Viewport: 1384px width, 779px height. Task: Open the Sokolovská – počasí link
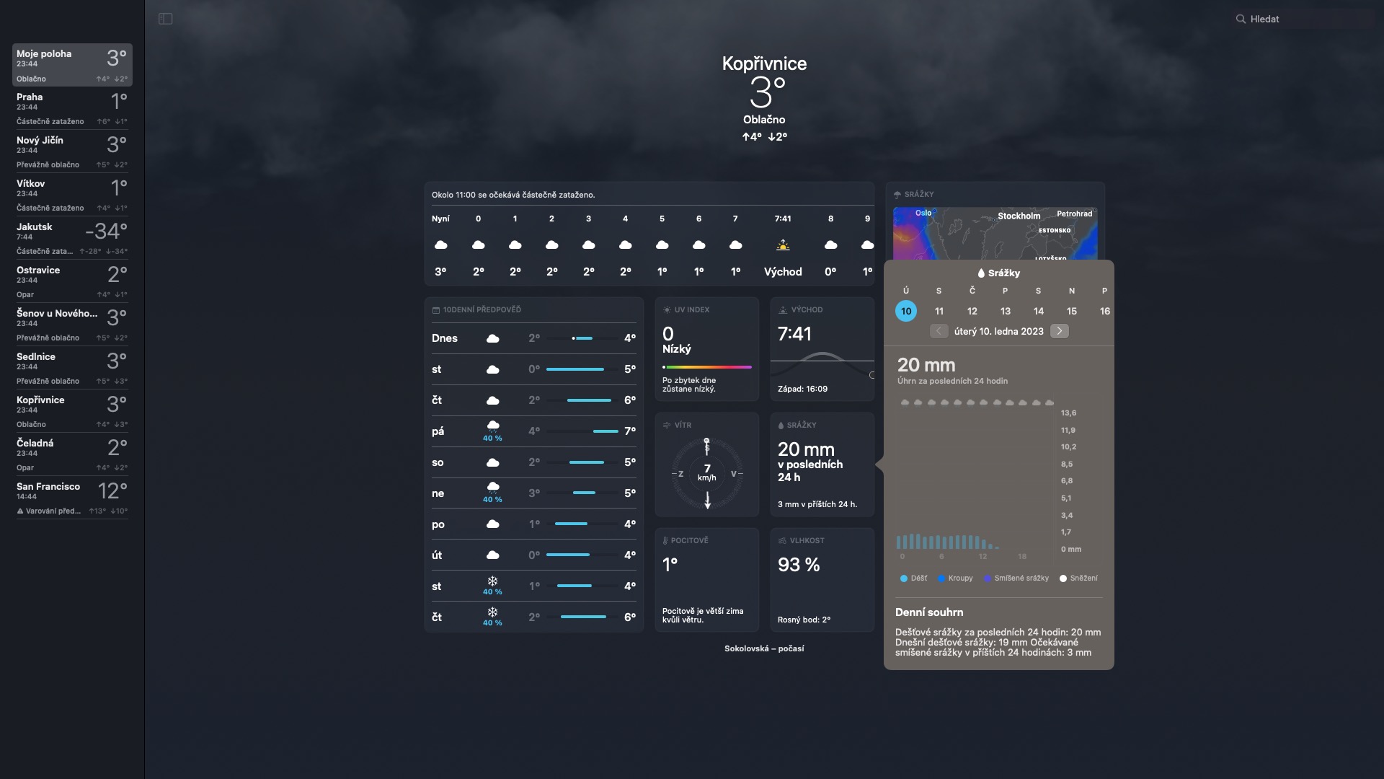pos(764,648)
